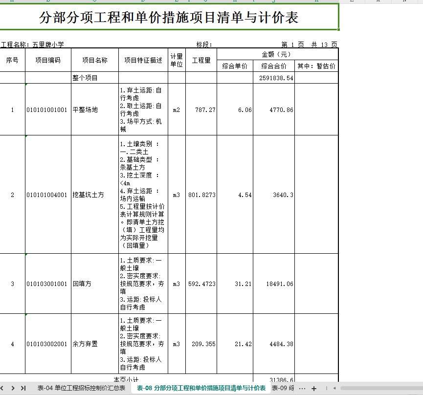This screenshot has width=423, height=395.
Task: Click the 序号 column header cell
Action: click(12, 60)
